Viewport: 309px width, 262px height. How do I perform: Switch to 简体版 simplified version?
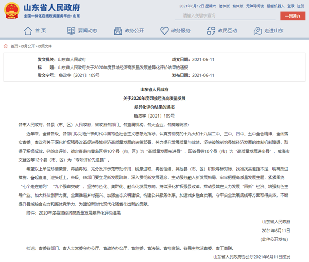pos(224,6)
